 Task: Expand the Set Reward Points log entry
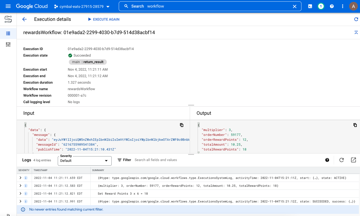click(20, 194)
